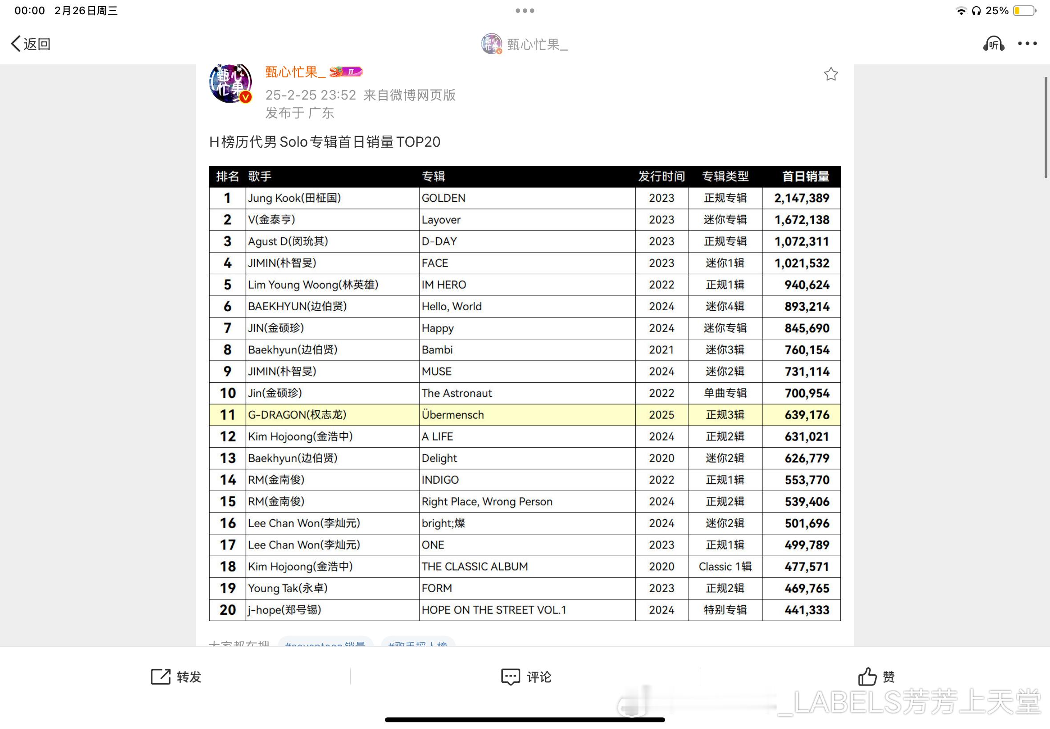Tap the album cell ONE

pyautogui.click(x=527, y=545)
